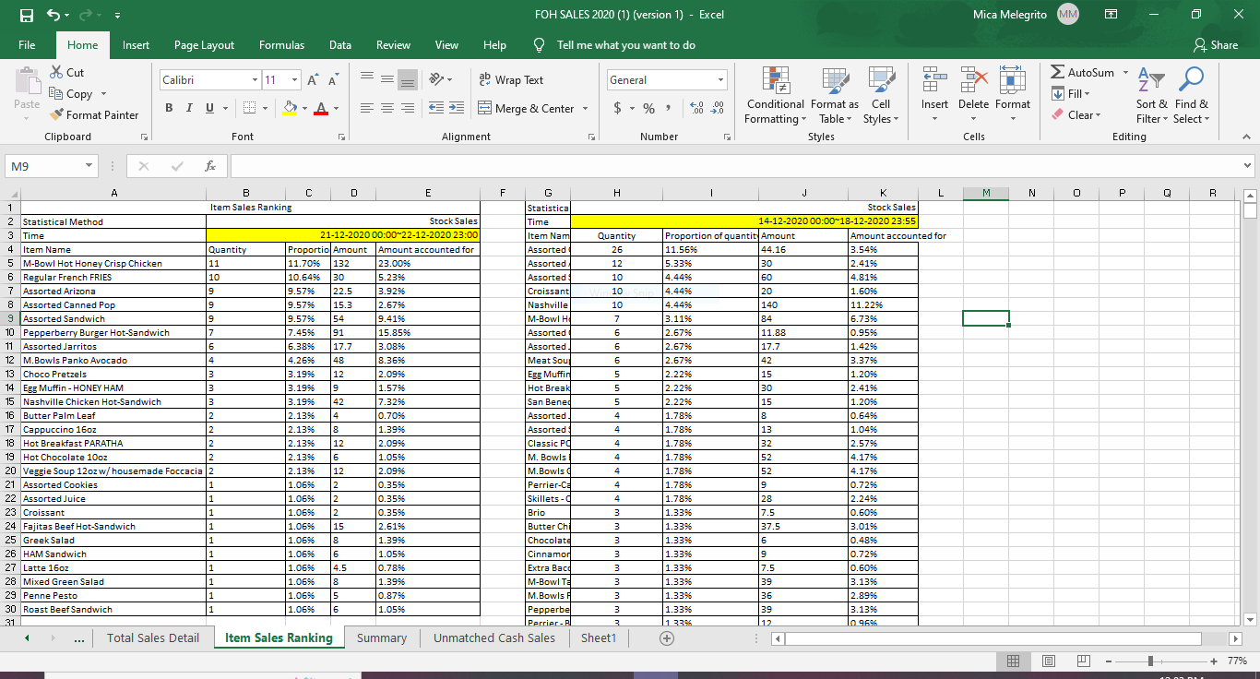This screenshot has height=679, width=1260.
Task: Open the Formulas ribbon tab
Action: coord(281,45)
